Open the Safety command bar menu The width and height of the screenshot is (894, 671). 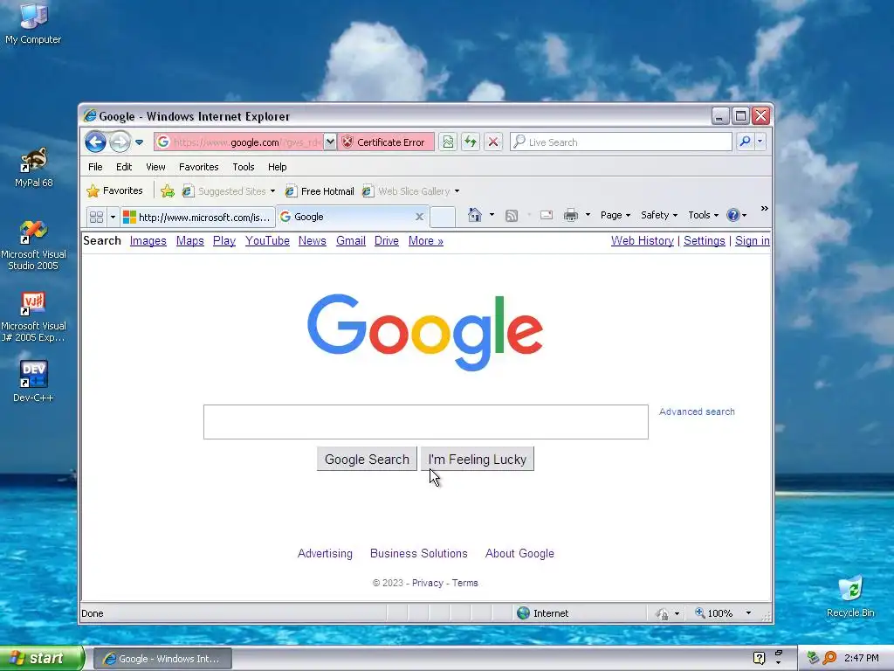[658, 215]
